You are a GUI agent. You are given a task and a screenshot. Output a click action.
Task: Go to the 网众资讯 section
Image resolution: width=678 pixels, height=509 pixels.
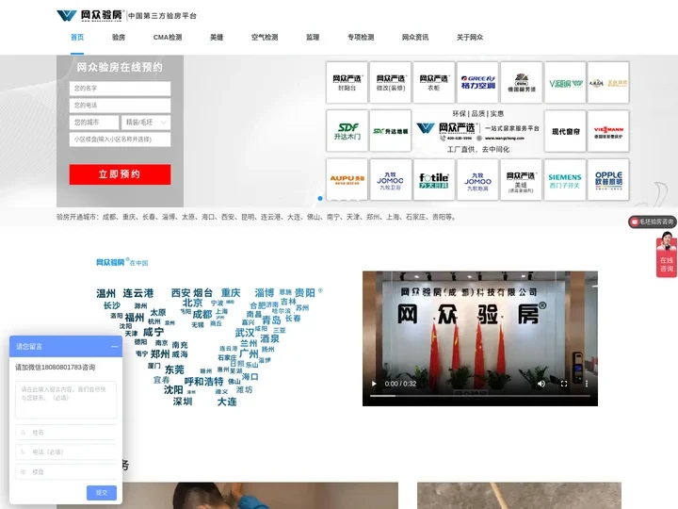point(415,37)
